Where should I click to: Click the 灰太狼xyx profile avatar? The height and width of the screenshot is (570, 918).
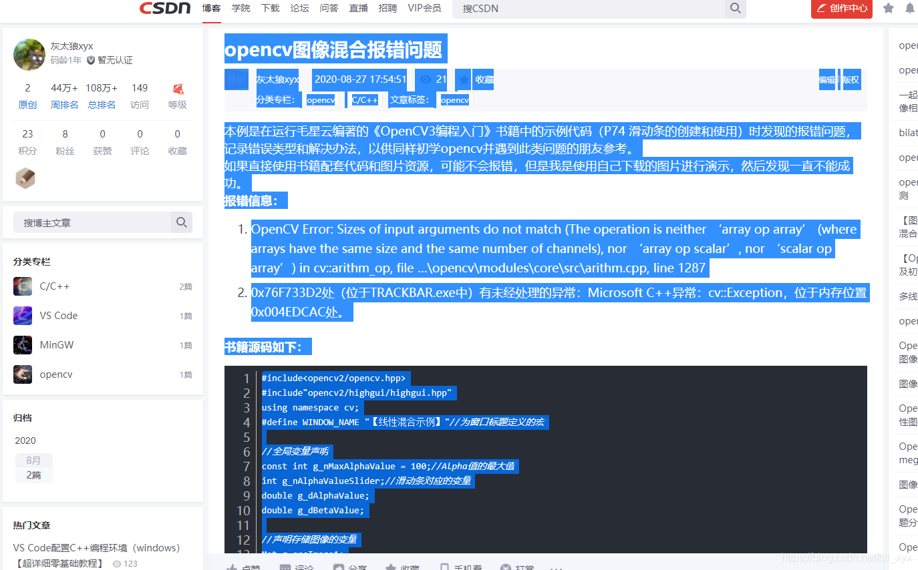[x=29, y=54]
